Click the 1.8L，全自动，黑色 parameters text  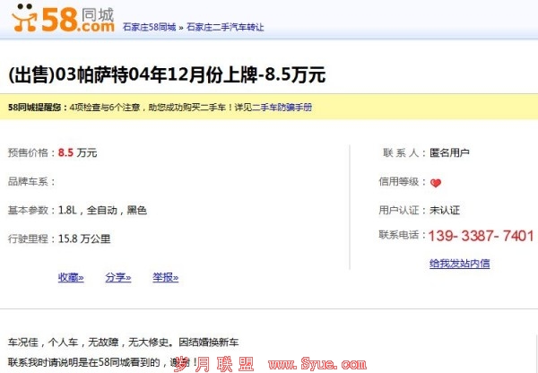pos(102,210)
